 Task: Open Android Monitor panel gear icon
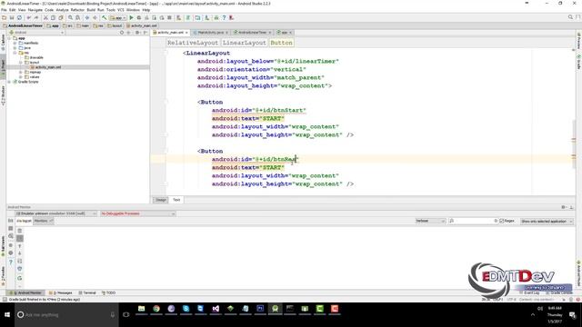click(x=564, y=207)
